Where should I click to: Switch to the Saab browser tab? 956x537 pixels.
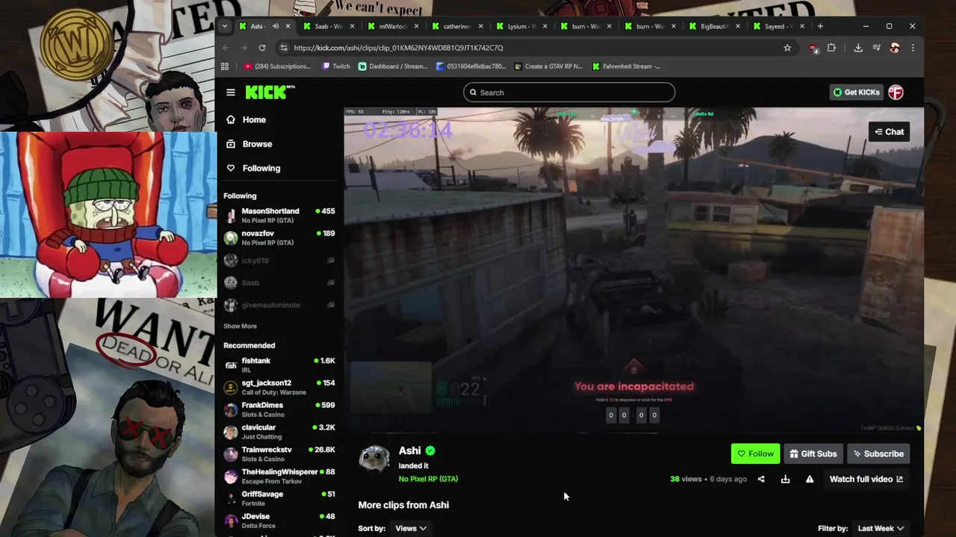click(328, 26)
